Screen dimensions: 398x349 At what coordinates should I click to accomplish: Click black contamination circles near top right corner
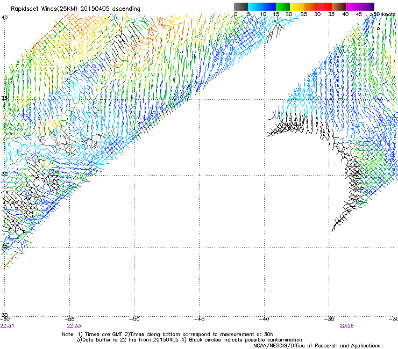[379, 26]
